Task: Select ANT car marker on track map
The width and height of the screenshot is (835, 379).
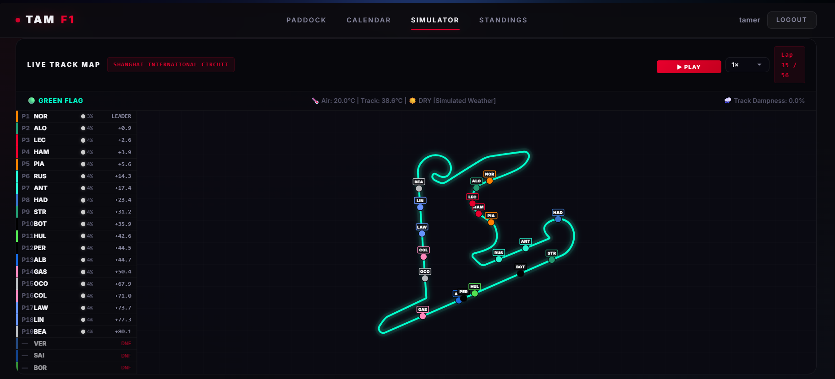Action: tap(526, 248)
